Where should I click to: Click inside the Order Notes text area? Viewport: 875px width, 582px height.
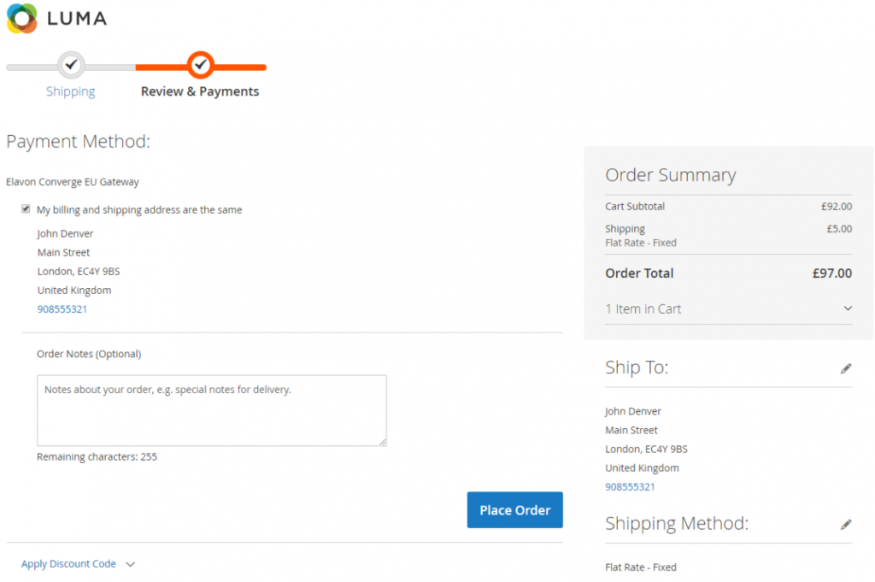(x=211, y=410)
